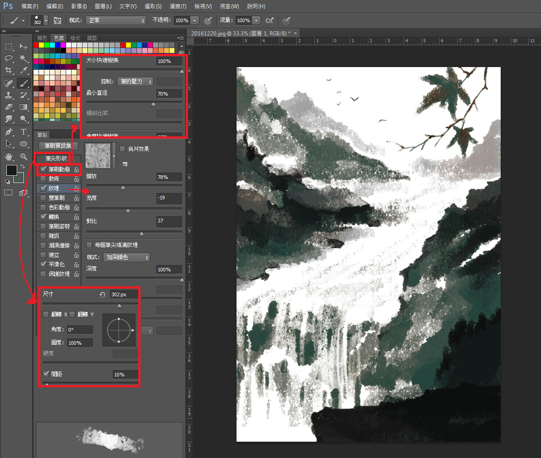Expand the 流量 flow slider arrow

coord(256,21)
